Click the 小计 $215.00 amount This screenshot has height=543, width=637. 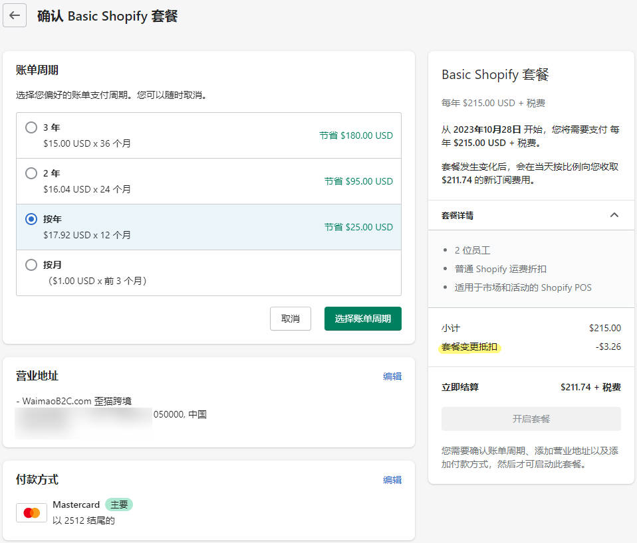pos(605,328)
